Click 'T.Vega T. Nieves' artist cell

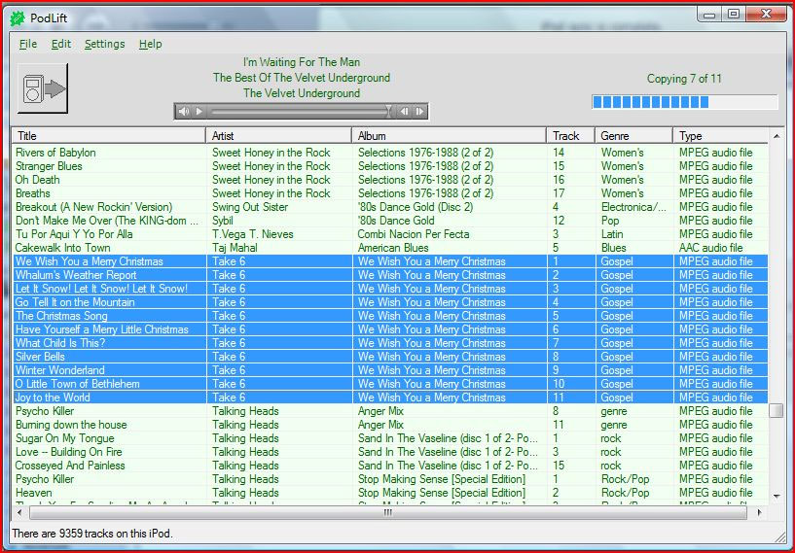pos(252,234)
